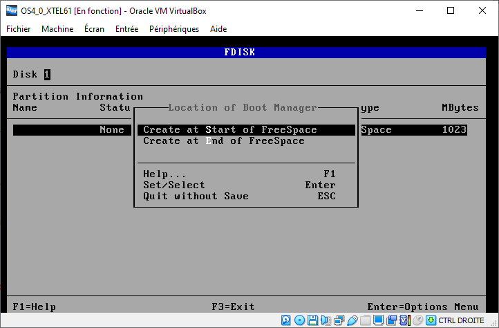
Task: Choose Create at End of FreeSpace
Action: pyautogui.click(x=224, y=141)
